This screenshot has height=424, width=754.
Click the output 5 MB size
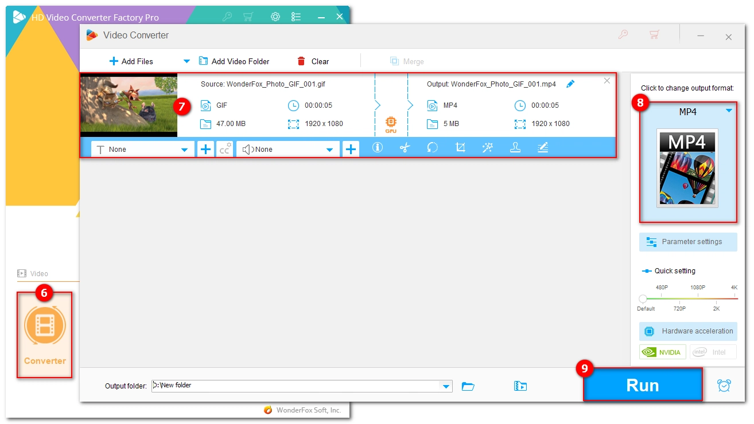pyautogui.click(x=451, y=124)
